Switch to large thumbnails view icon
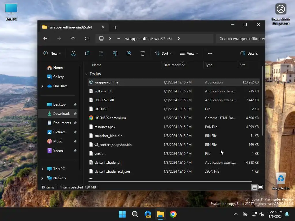The width and height of the screenshot is (295, 221). 261,187
